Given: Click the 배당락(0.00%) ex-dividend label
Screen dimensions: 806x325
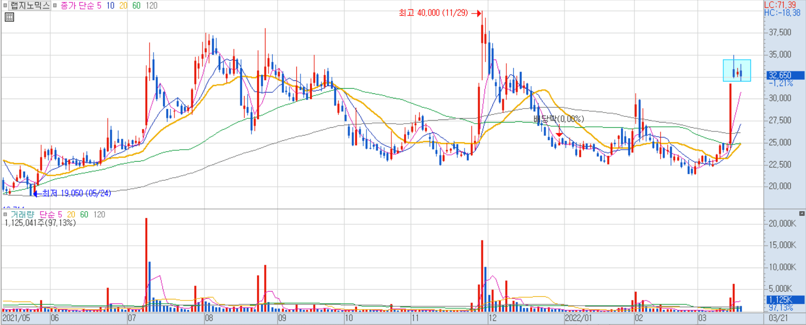Looking at the screenshot, I should coord(558,119).
